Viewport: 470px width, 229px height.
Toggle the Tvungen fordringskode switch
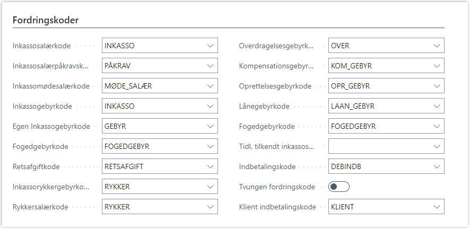(x=339, y=187)
